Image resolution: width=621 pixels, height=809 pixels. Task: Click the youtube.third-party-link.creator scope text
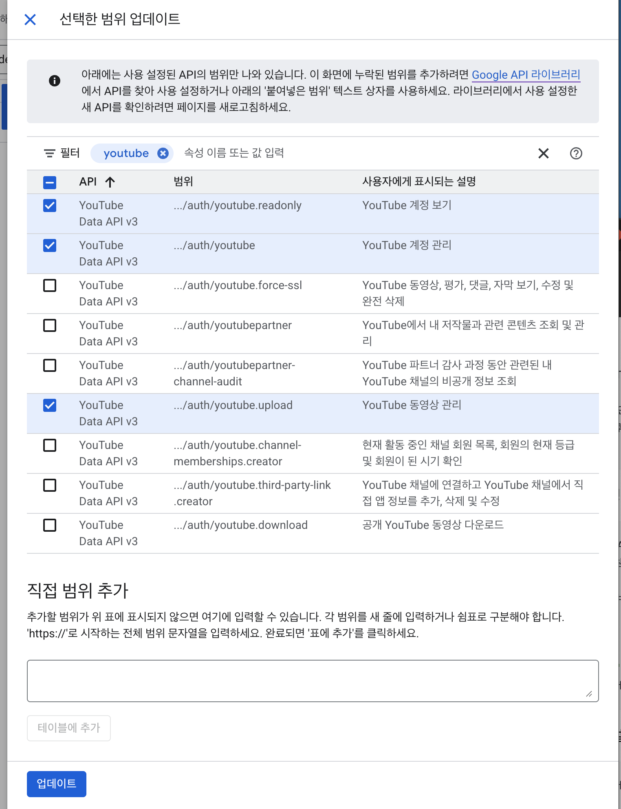pos(252,493)
